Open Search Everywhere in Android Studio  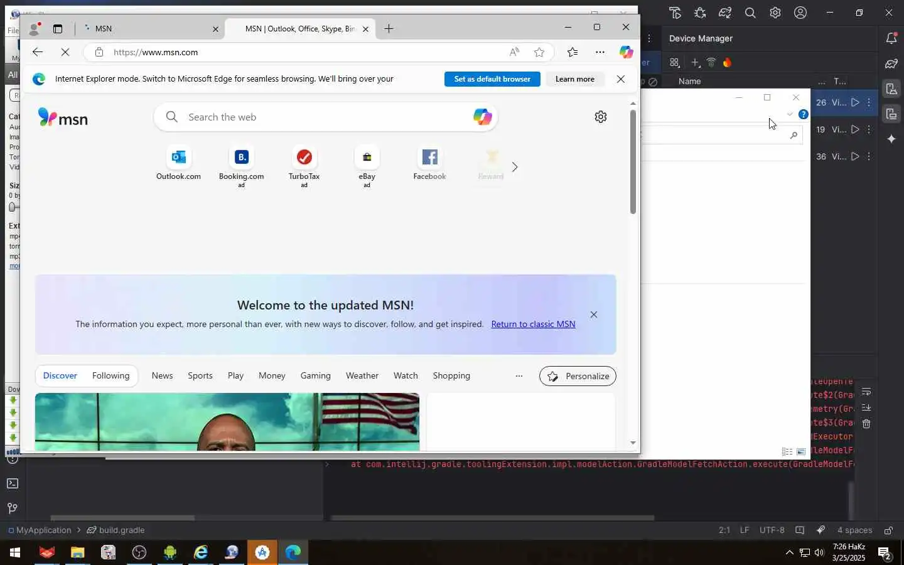point(750,13)
